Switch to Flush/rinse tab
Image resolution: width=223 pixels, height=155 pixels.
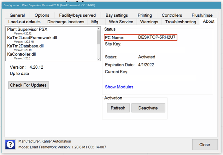click(x=202, y=15)
